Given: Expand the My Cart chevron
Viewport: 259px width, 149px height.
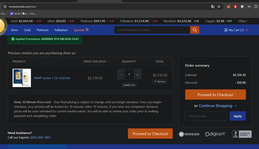Looking at the screenshot, I should 247,30.
